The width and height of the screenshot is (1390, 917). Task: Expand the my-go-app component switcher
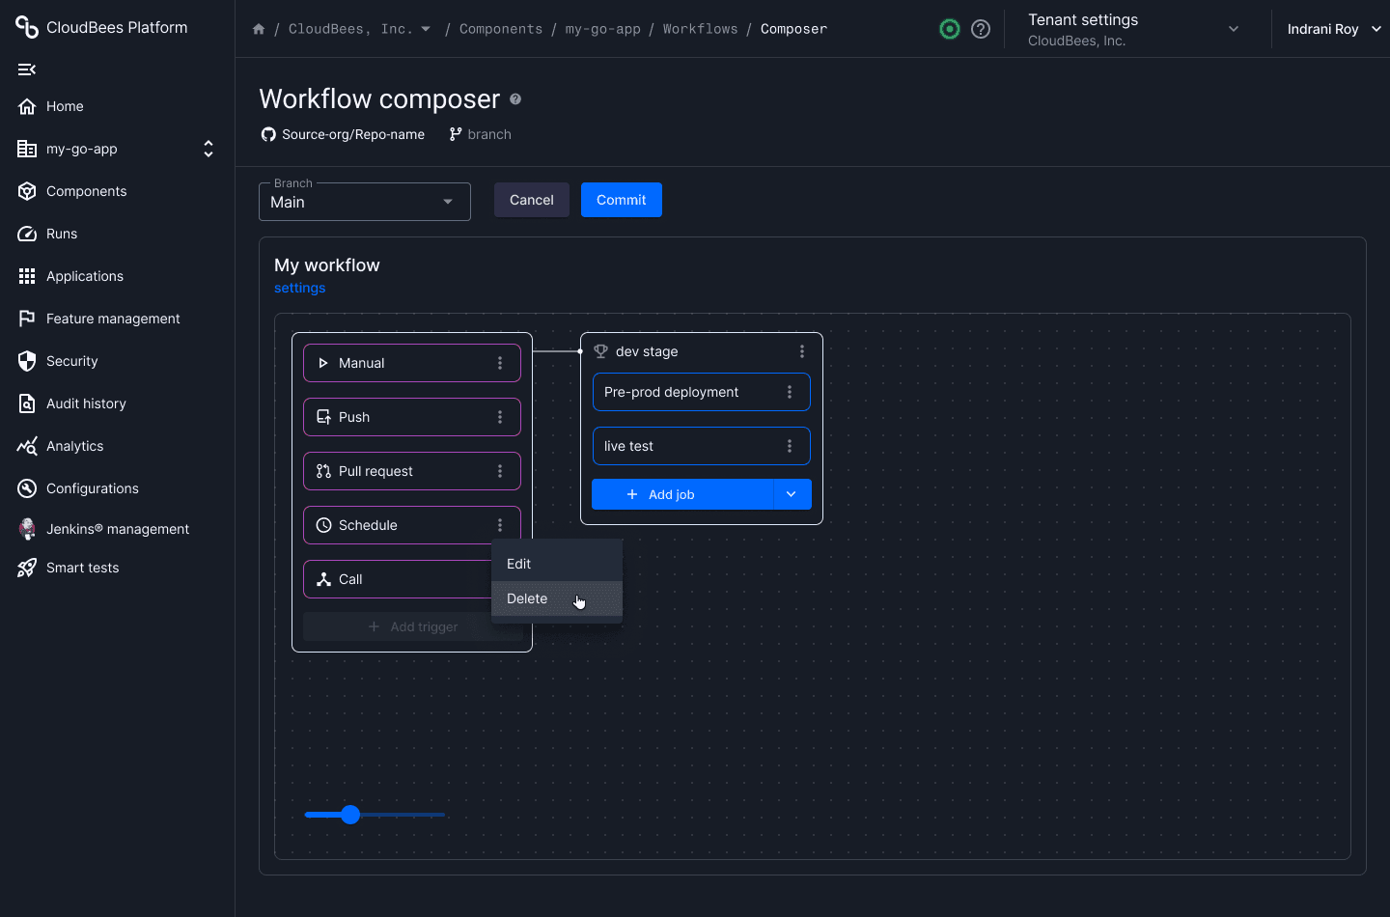coord(208,149)
